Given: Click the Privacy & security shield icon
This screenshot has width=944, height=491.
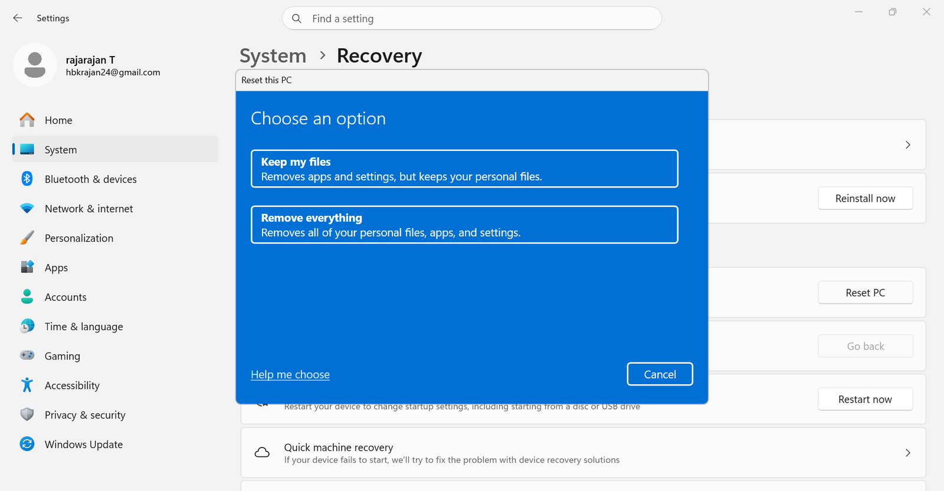Looking at the screenshot, I should click(27, 414).
